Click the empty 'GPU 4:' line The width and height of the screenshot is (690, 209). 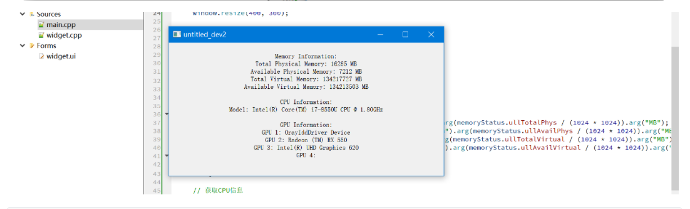[306, 155]
